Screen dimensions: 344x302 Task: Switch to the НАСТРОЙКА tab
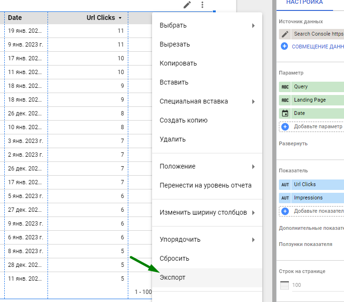click(305, 3)
